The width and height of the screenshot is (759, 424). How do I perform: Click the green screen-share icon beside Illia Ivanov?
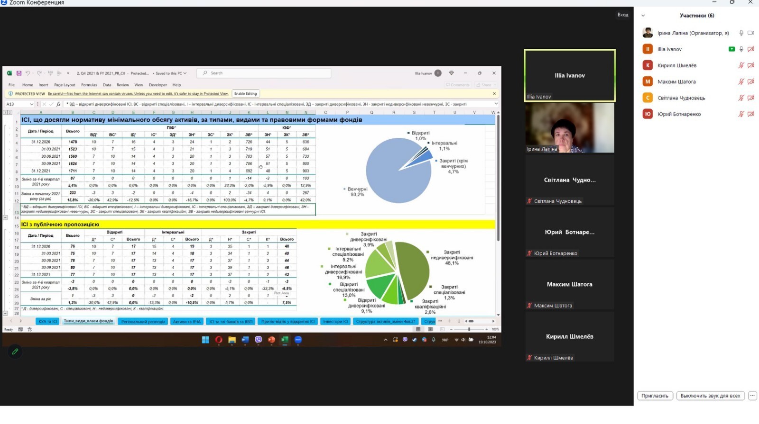click(731, 49)
